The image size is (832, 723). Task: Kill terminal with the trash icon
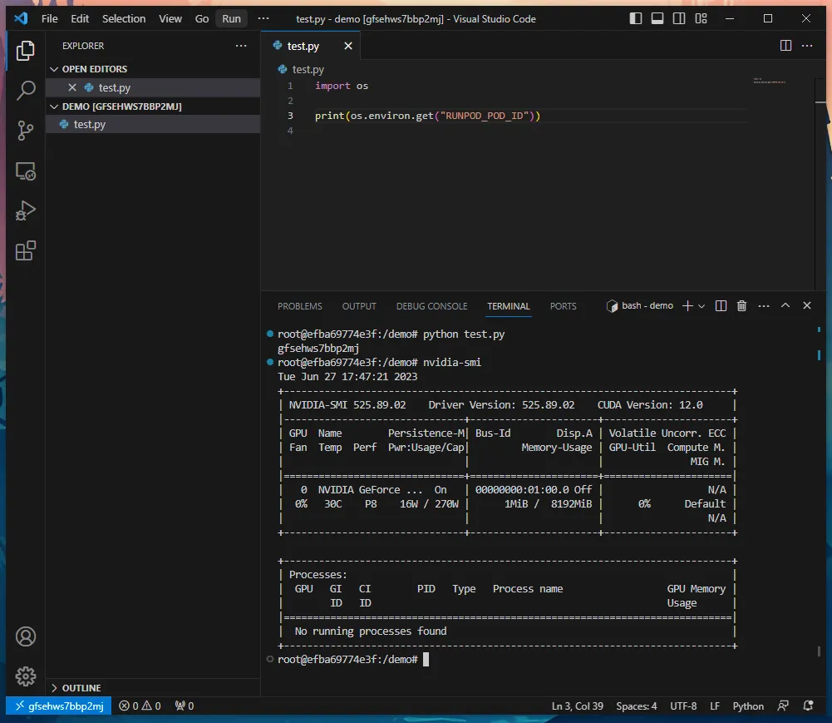click(741, 305)
